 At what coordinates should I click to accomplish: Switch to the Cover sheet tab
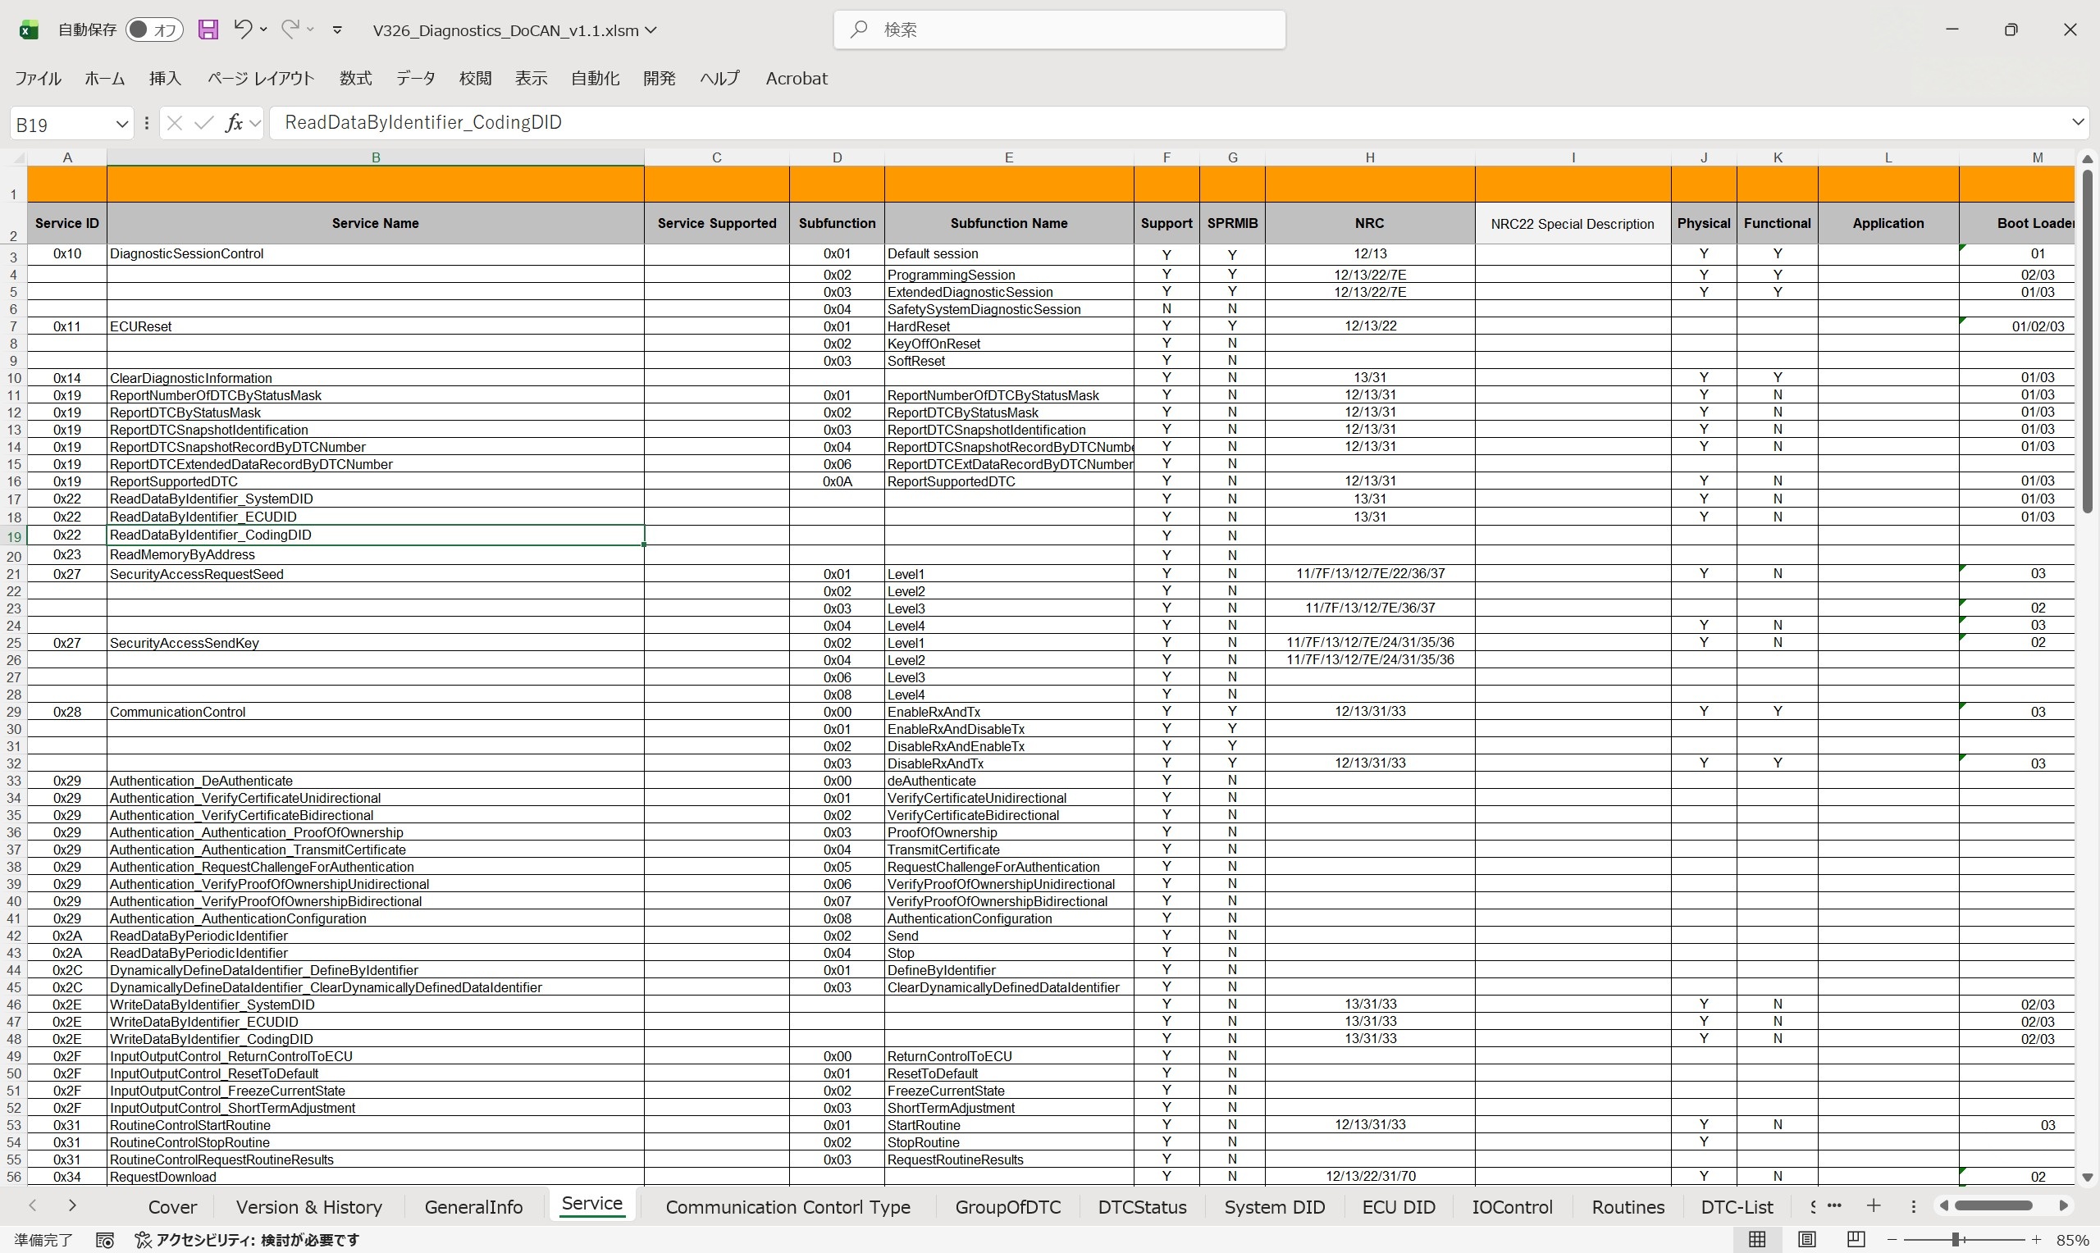coord(172,1207)
